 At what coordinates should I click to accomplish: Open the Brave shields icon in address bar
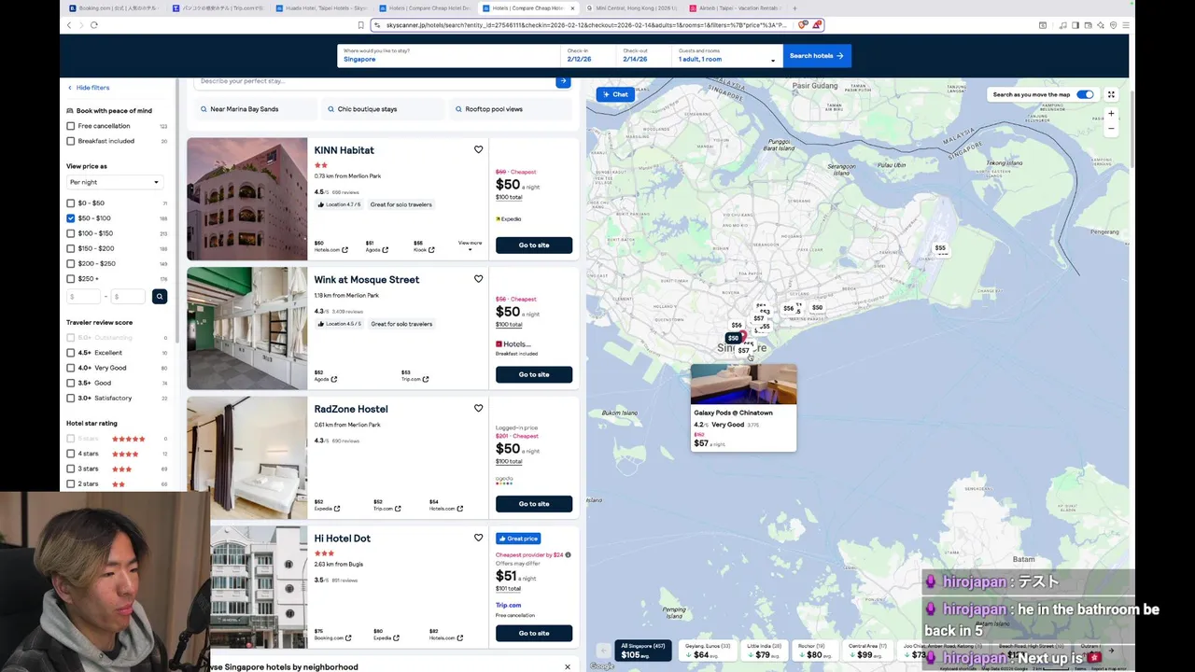pos(803,25)
